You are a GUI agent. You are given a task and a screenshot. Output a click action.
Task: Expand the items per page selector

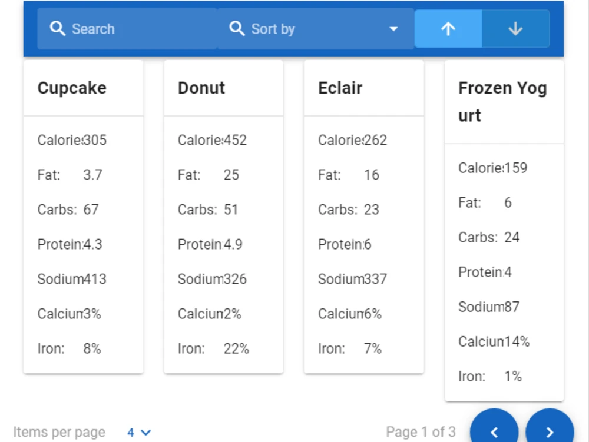coord(138,431)
